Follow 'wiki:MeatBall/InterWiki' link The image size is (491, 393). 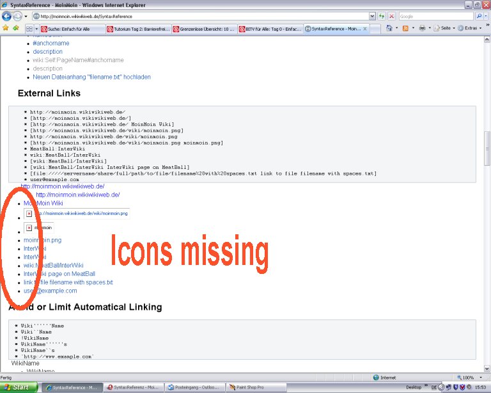pyautogui.click(x=54, y=266)
